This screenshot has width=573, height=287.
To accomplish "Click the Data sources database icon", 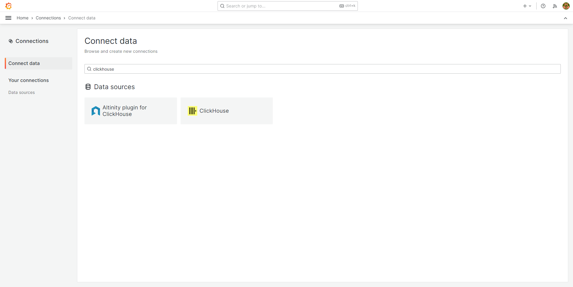I will click(x=88, y=87).
